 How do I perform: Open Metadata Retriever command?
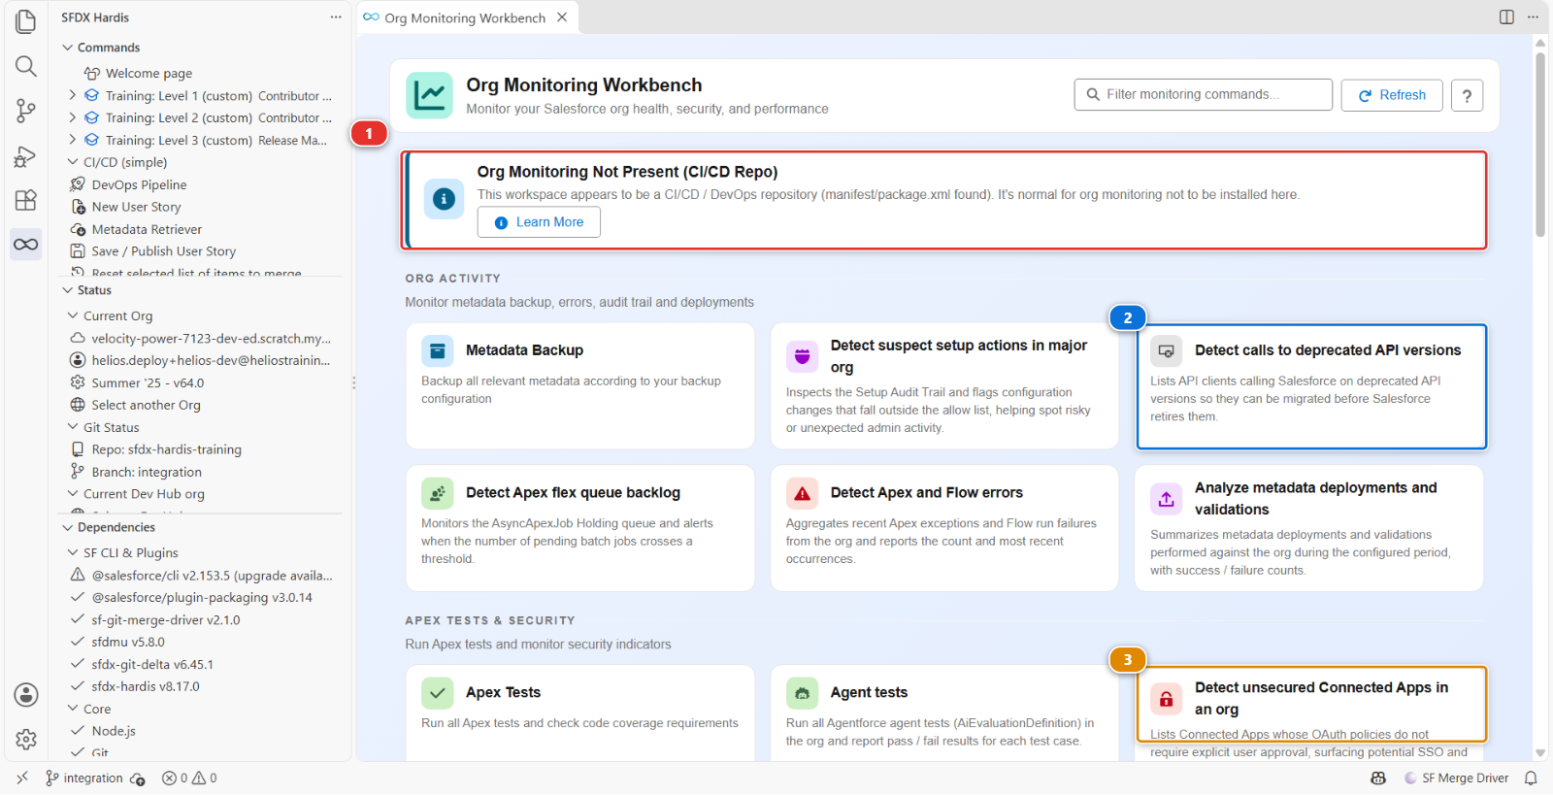[x=147, y=229]
